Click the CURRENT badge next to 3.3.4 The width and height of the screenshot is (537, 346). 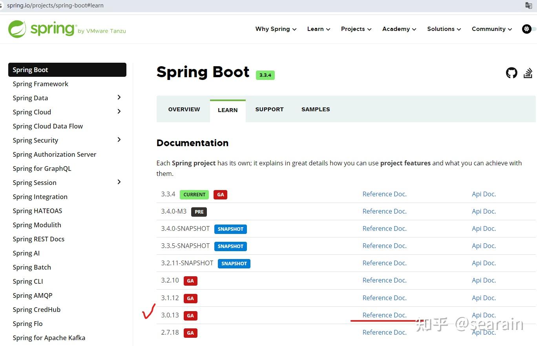(x=194, y=194)
